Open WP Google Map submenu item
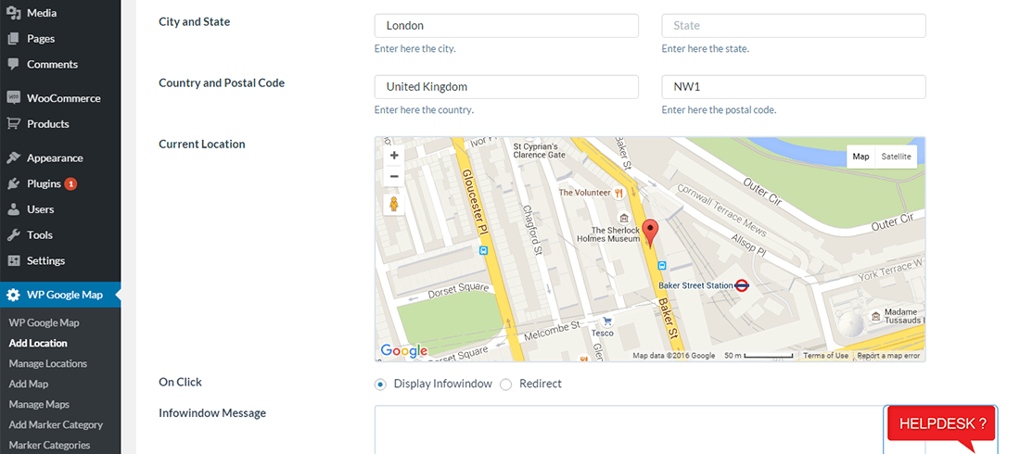1020x454 pixels. point(45,322)
